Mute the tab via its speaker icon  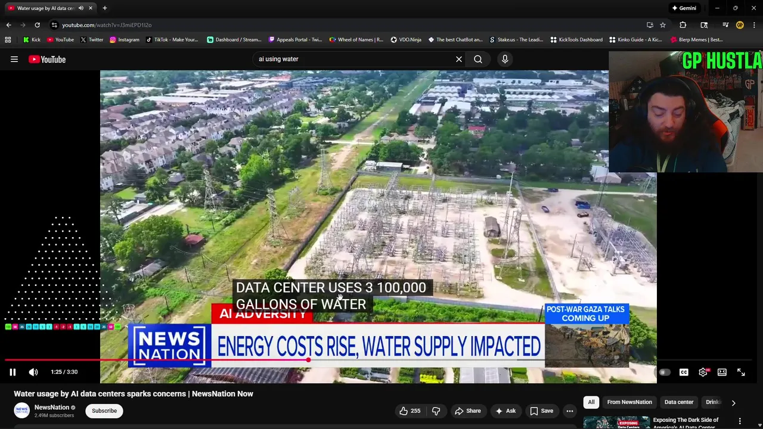[x=80, y=8]
